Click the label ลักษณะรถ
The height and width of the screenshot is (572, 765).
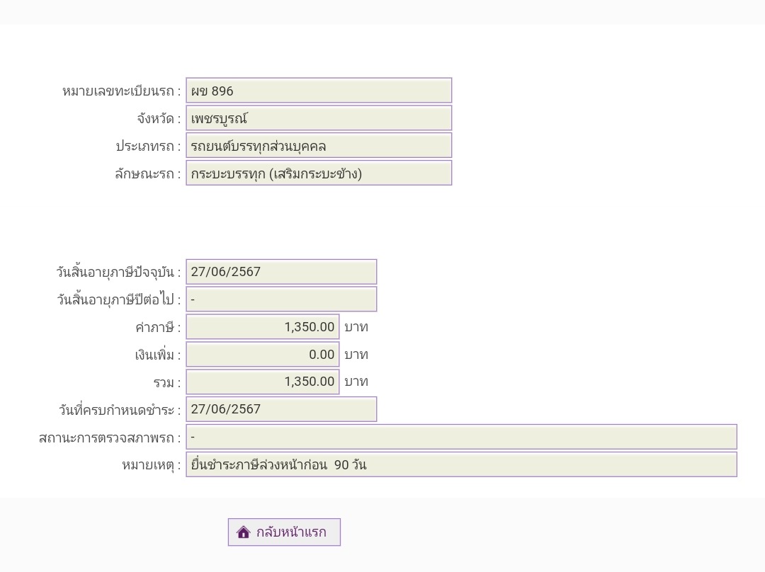point(148,173)
